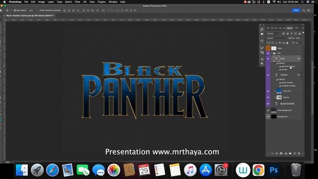Toggle Show Transform Controls checkbox
Viewport: 318px width, 179px height.
(39, 10)
